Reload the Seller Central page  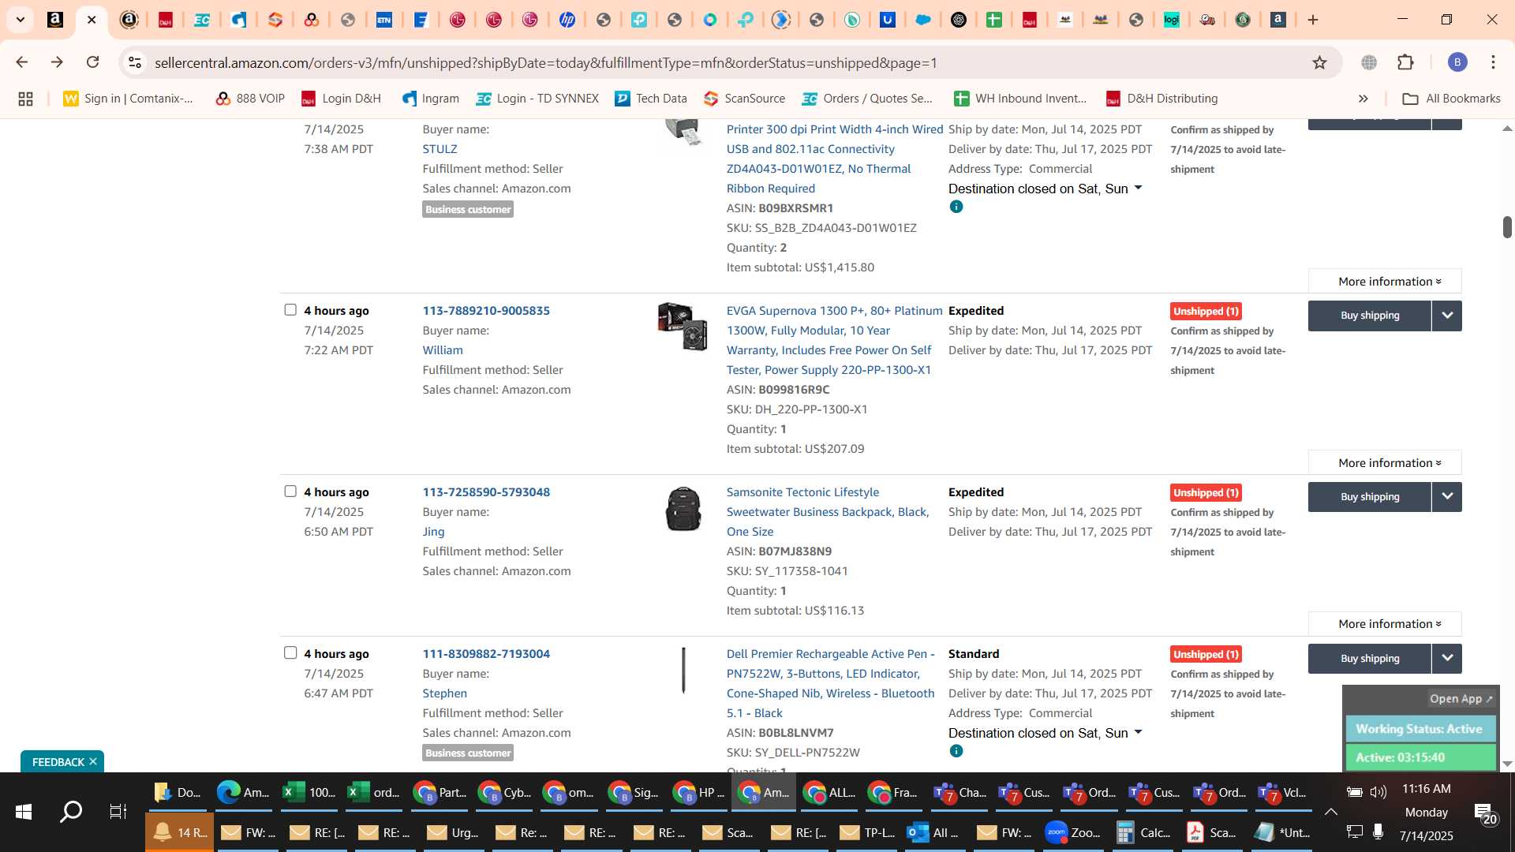(x=93, y=62)
